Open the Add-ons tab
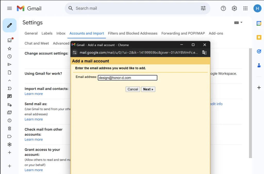This screenshot has width=264, height=174. click(216, 33)
